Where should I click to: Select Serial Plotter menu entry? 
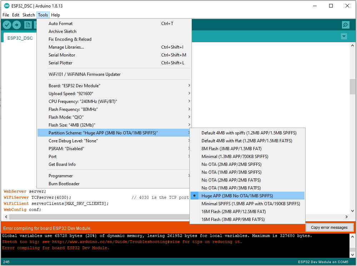(114, 63)
